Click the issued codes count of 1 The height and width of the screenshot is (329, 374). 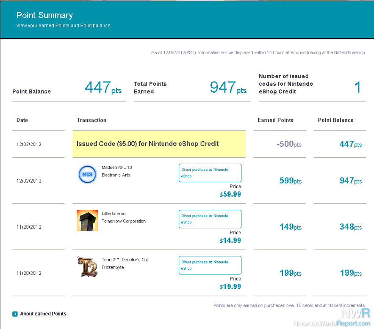[357, 87]
